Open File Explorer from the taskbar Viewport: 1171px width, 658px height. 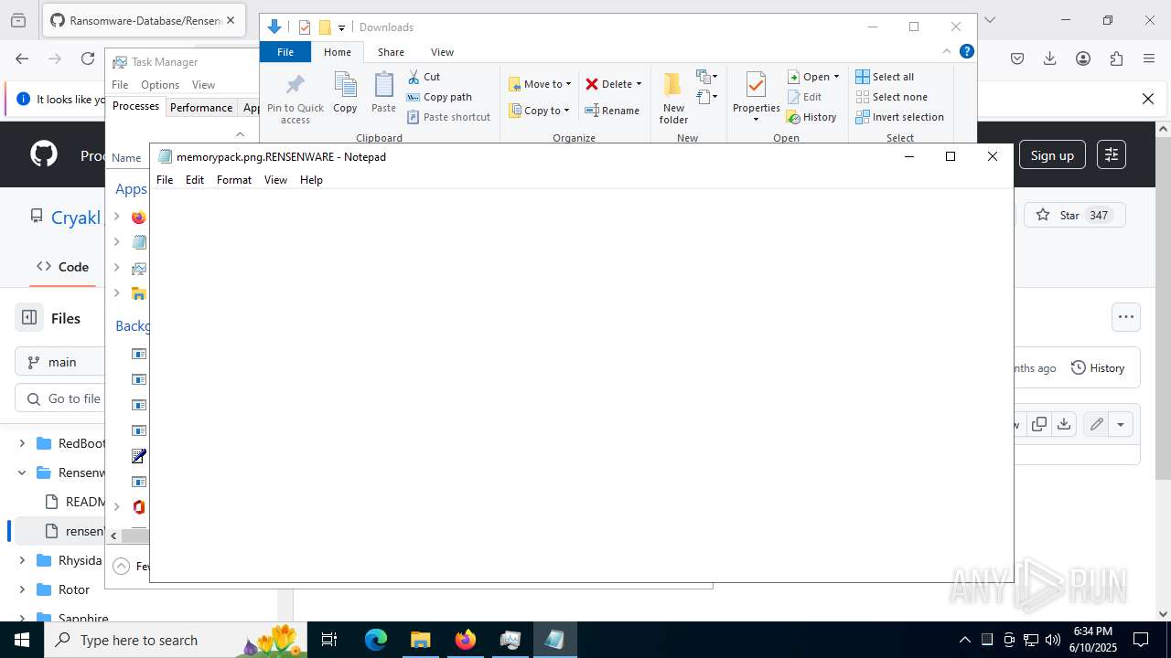(x=420, y=640)
